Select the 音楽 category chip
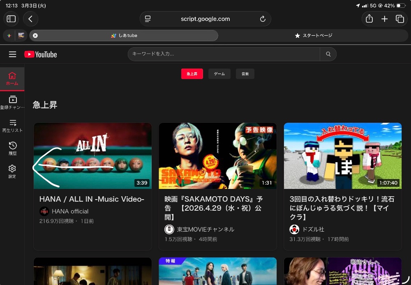The height and width of the screenshot is (285, 411). [245, 74]
